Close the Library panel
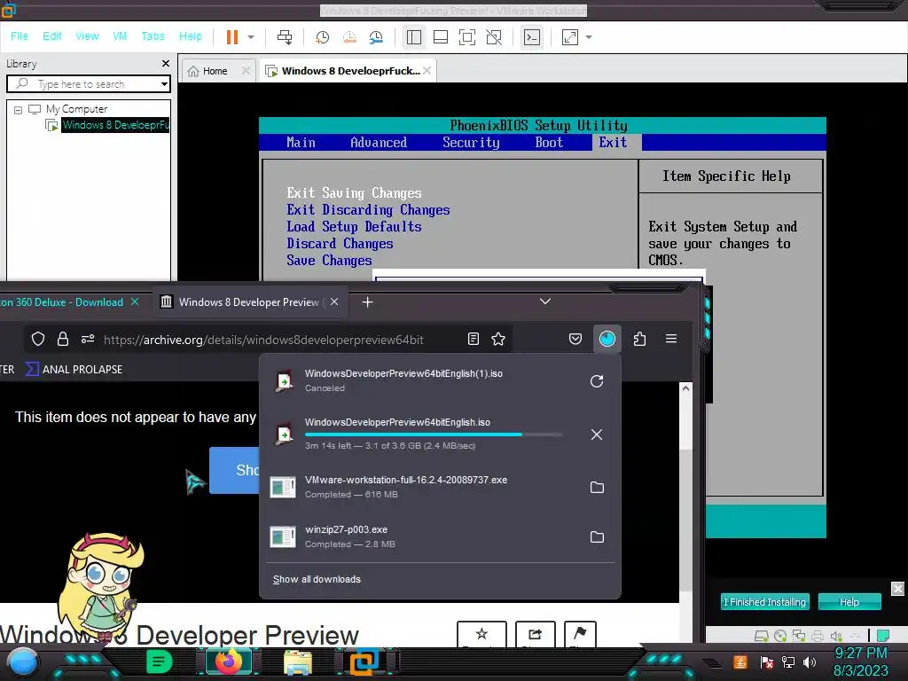 tap(166, 63)
